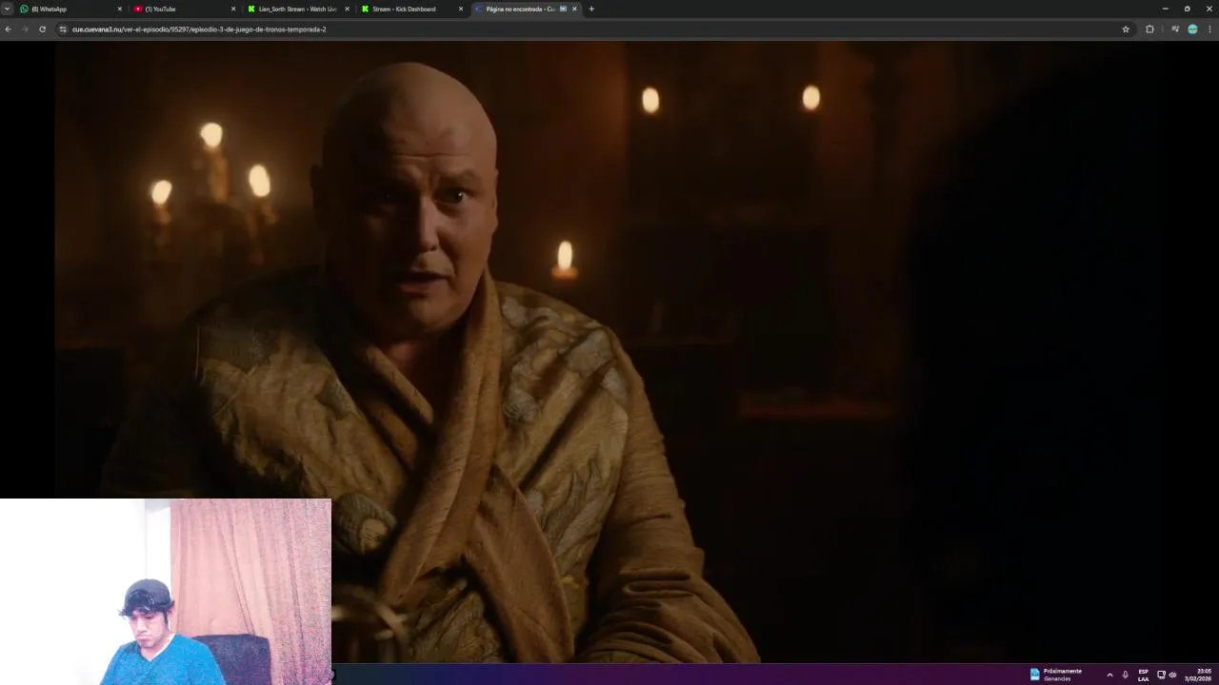Restore down the browser window
The height and width of the screenshot is (685, 1219).
[1187, 9]
